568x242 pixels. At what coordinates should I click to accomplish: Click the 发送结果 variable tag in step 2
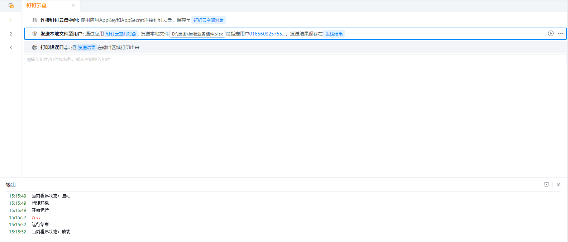point(334,34)
